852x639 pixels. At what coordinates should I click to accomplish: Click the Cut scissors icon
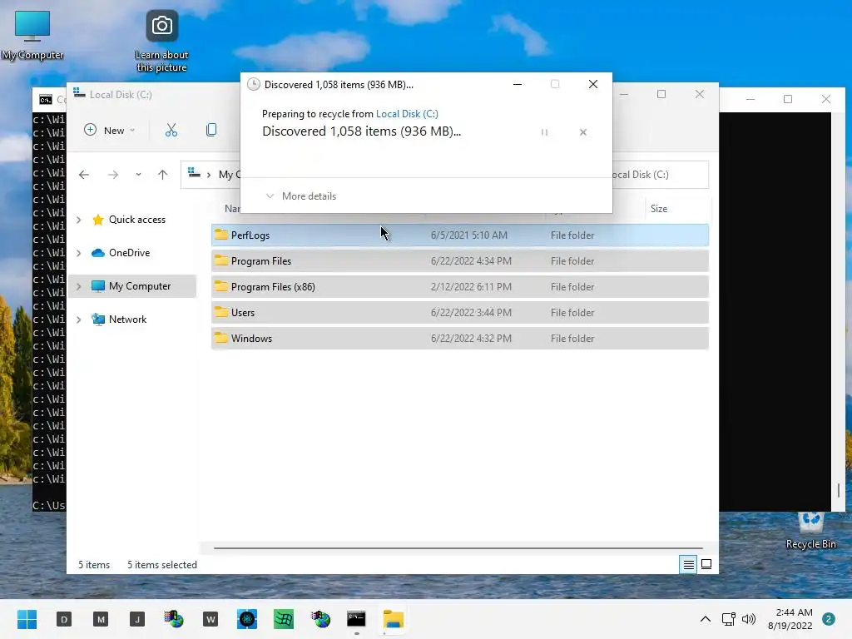171,130
